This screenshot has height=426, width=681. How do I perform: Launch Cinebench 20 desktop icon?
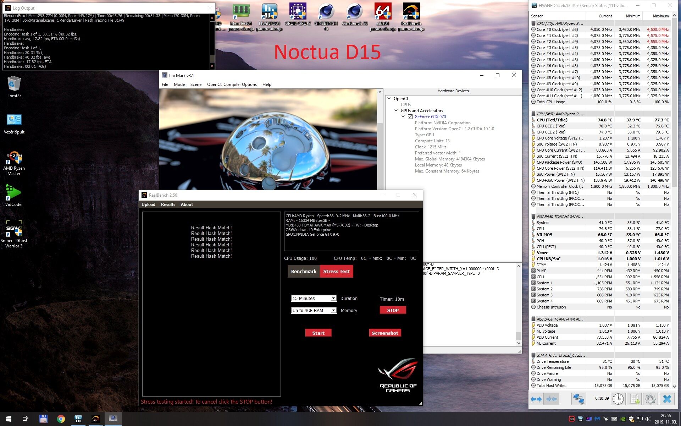tap(354, 14)
